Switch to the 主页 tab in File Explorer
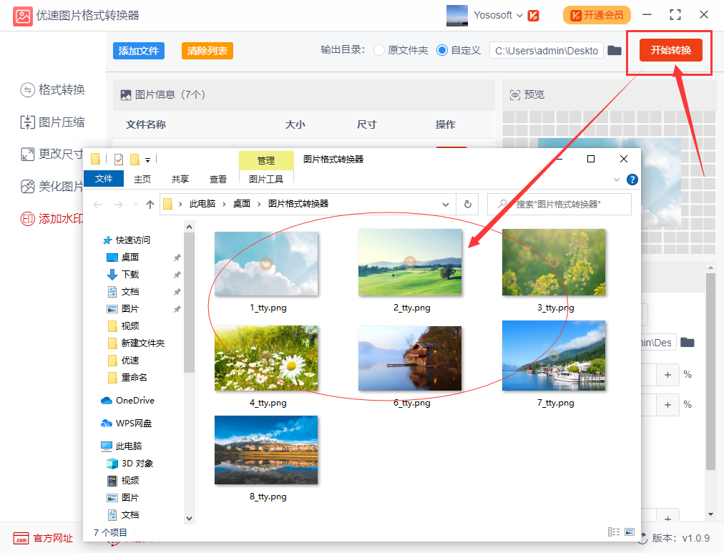 (142, 179)
